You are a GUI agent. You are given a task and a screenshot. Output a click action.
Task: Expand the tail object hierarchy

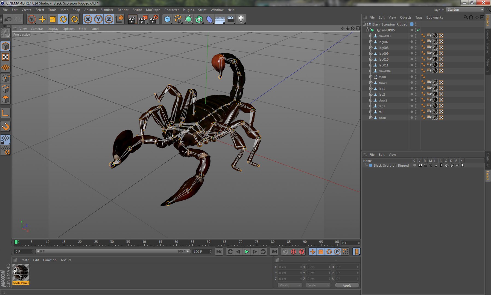pos(371,112)
